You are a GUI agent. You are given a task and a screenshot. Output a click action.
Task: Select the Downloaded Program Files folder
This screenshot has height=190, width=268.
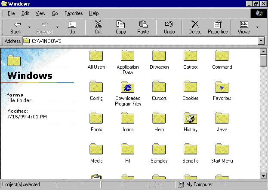pos(128,87)
